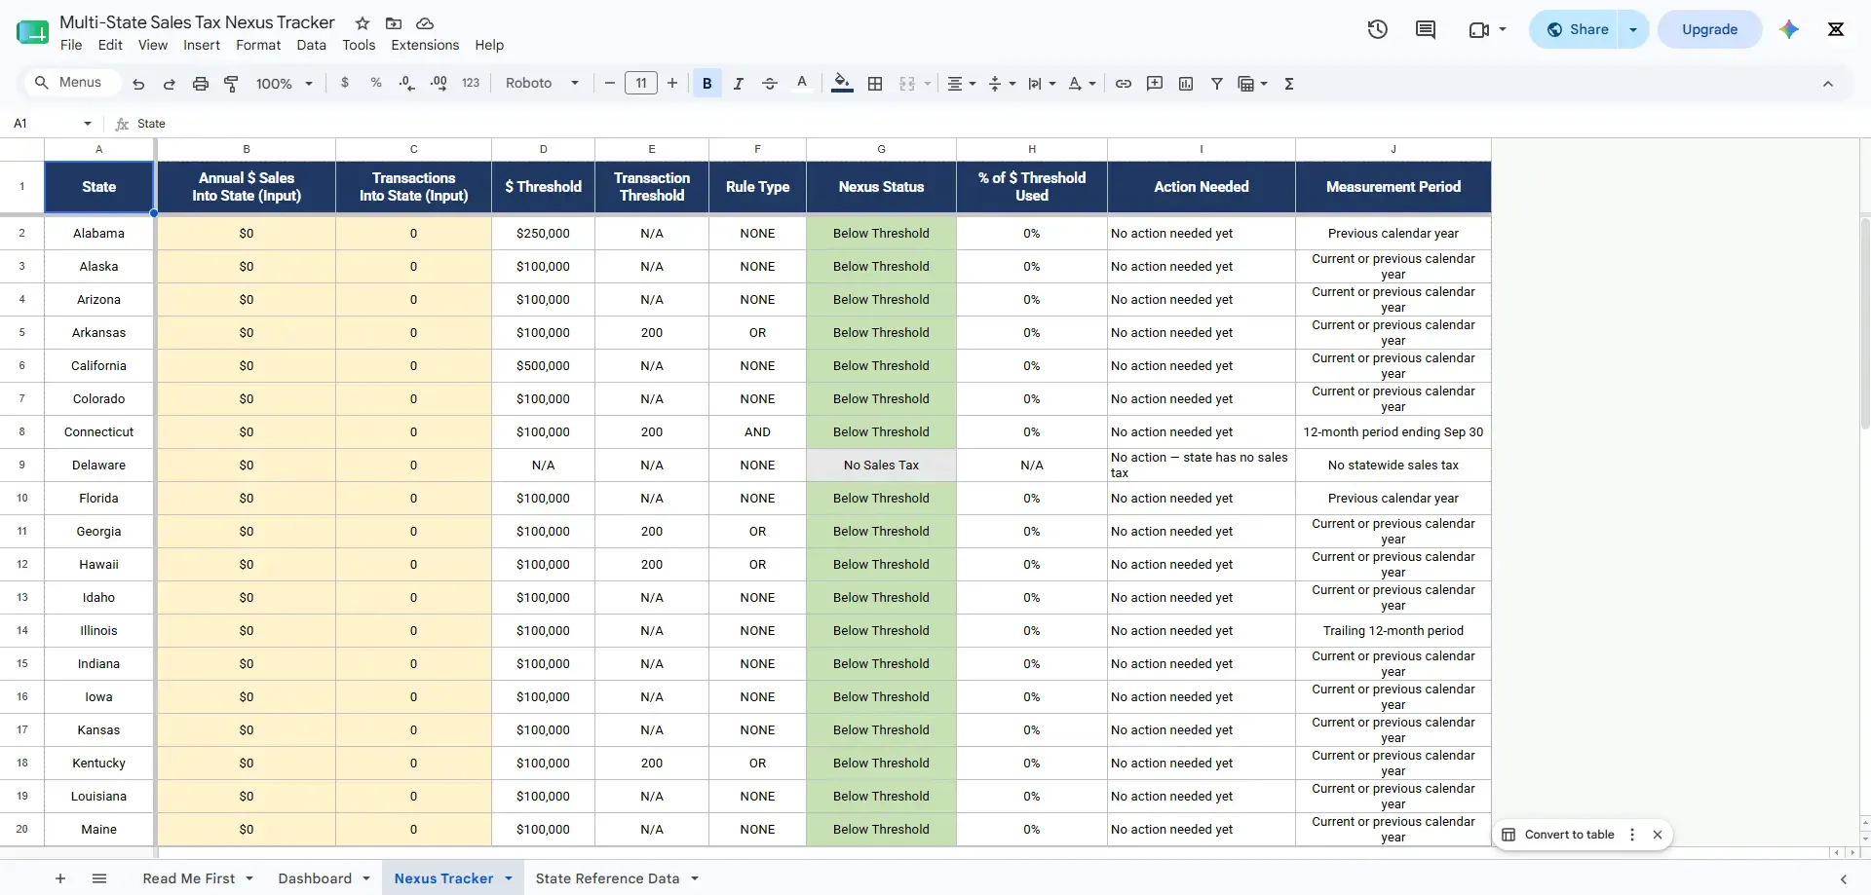This screenshot has height=895, width=1871.
Task: Open the text color picker
Action: click(802, 84)
